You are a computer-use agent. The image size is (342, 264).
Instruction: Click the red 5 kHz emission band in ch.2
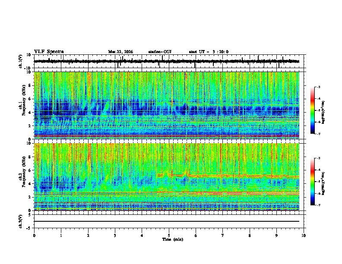coord(228,176)
